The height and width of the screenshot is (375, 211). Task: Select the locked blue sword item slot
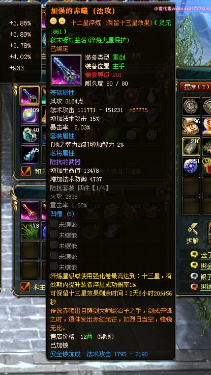30,95
